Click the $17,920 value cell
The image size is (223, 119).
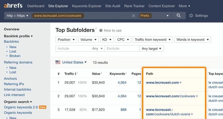98,110
